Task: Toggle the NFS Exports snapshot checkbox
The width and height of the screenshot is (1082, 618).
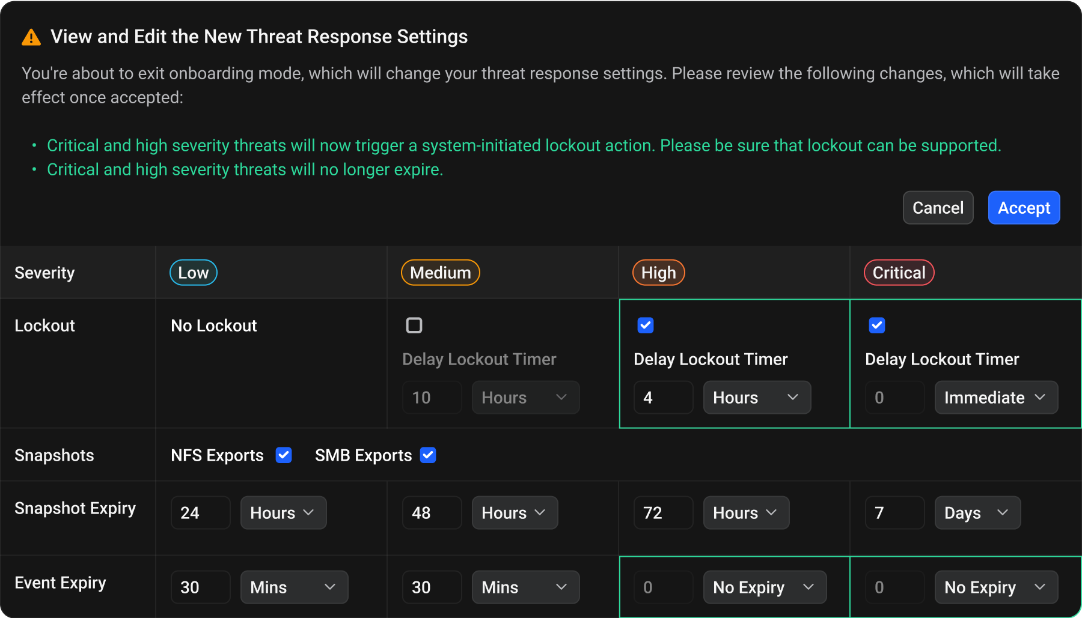Action: [x=284, y=455]
